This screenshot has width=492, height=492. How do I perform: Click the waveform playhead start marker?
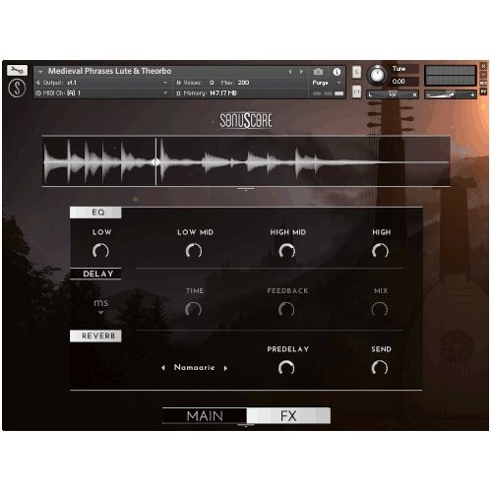[x=155, y=162]
